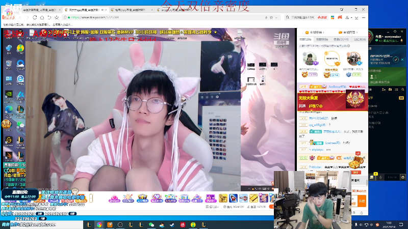
Task: Open the rank two contributor avatar
Action: pos(310,59)
